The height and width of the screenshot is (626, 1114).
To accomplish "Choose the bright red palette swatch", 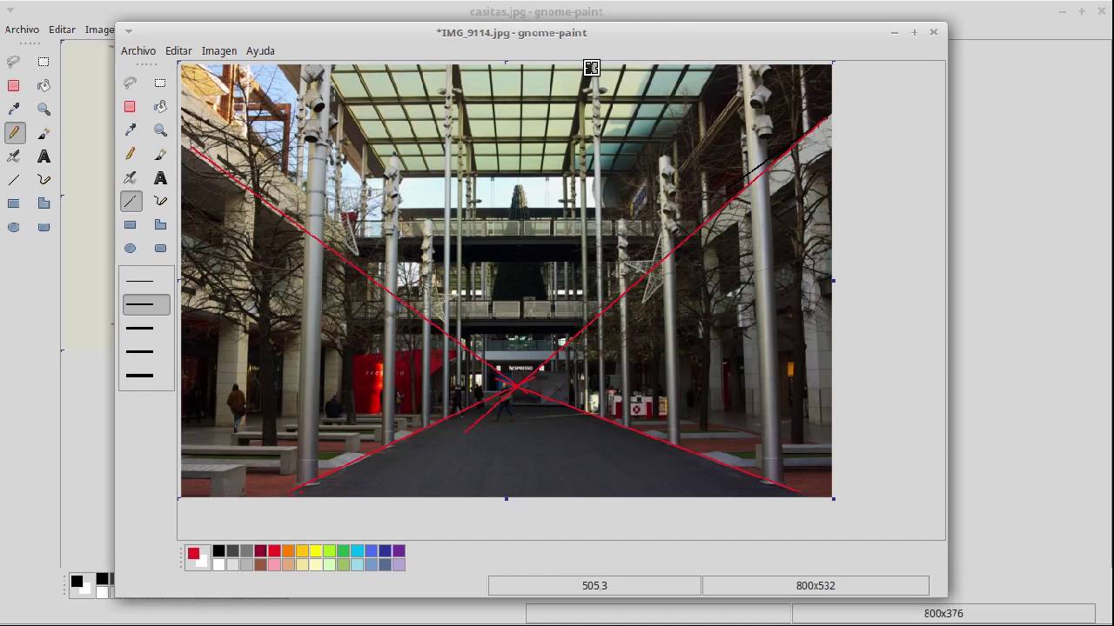I will click(x=274, y=550).
